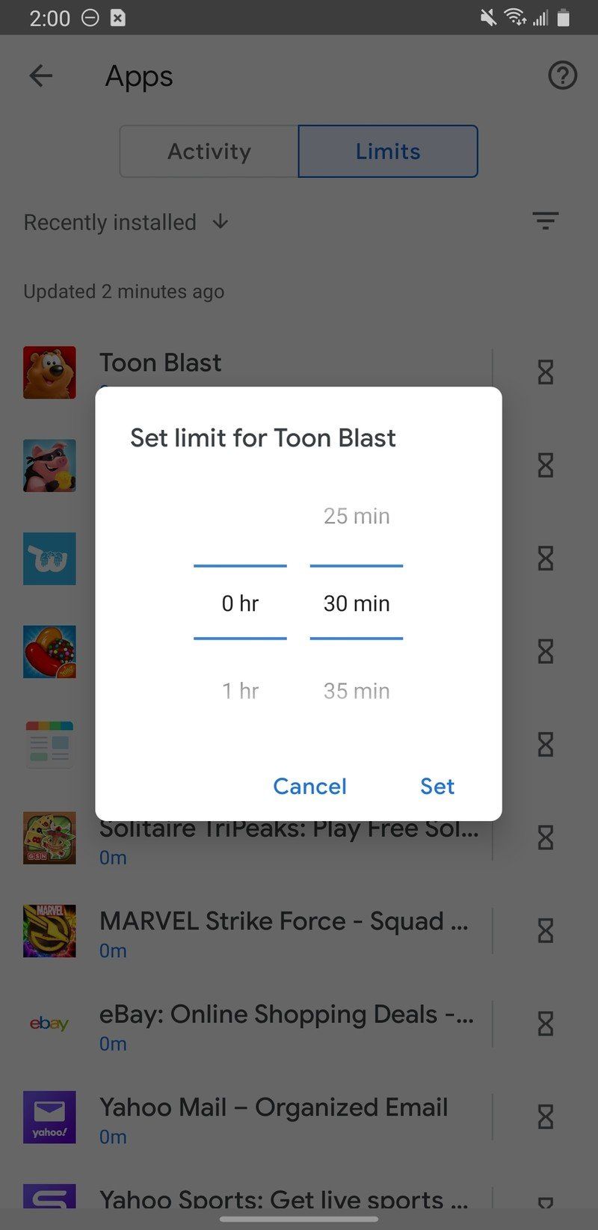Screen dimensions: 598x1230
Task: Click the eBay app icon
Action: tap(49, 1024)
